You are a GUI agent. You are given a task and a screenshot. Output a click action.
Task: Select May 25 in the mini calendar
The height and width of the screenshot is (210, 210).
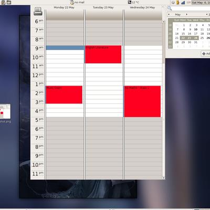point(202,38)
